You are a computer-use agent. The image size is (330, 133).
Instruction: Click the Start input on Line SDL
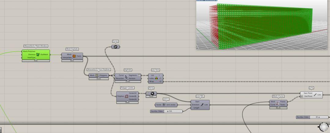[x=197, y=102]
